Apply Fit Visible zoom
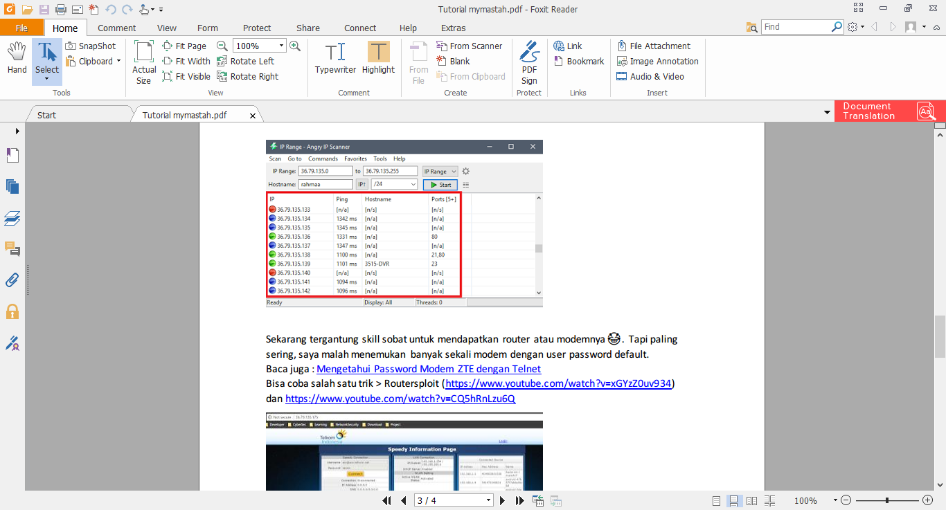946x510 pixels. pyautogui.click(x=186, y=76)
